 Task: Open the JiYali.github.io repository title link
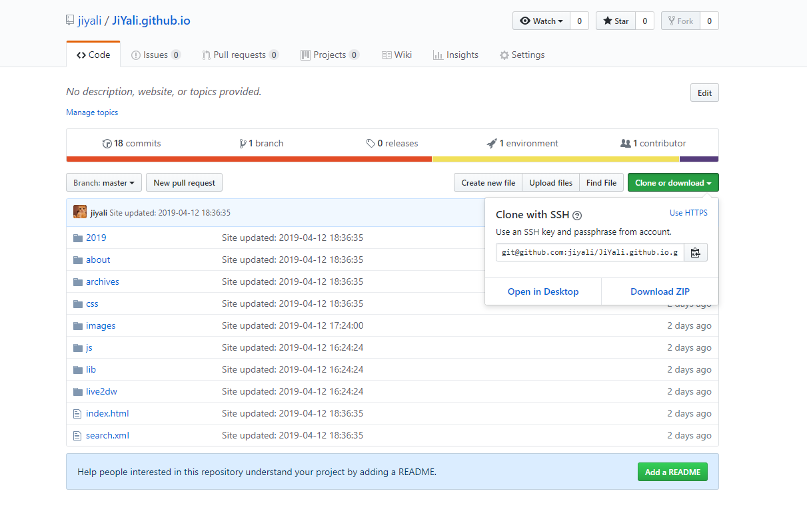(x=151, y=21)
